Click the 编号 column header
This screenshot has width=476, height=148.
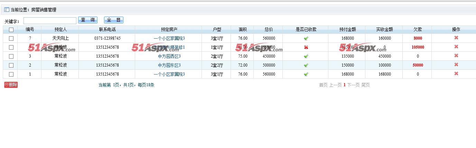coord(30,30)
